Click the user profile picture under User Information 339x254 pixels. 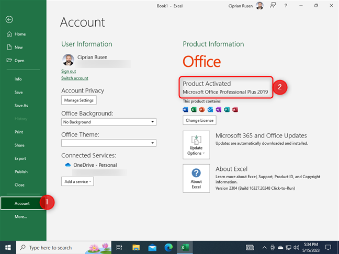pos(68,60)
